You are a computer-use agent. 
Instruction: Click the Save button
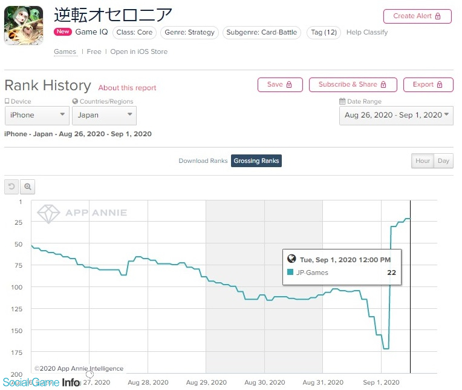(x=280, y=85)
